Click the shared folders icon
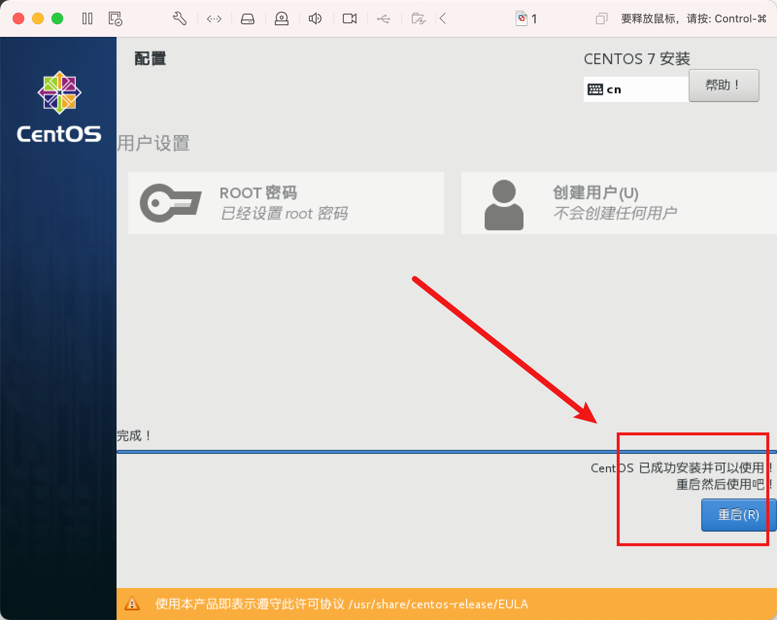Image resolution: width=777 pixels, height=620 pixels. tap(419, 19)
